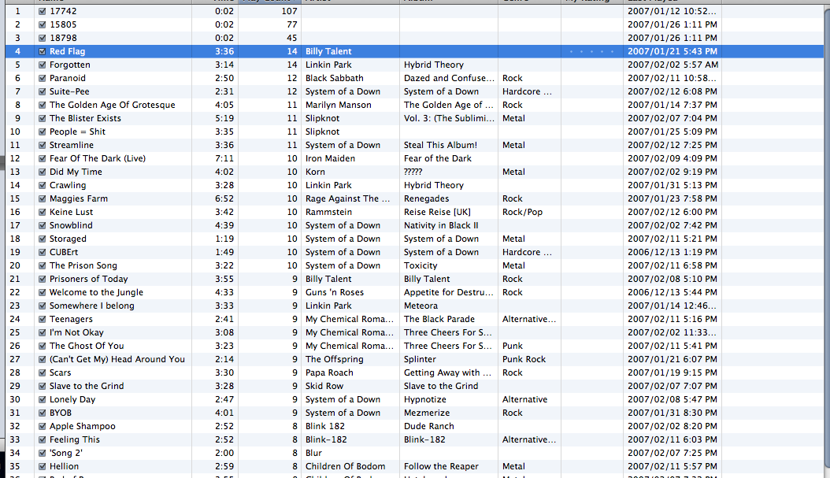The image size is (830, 478).
Task: Click the album Meteora
Action: (421, 306)
